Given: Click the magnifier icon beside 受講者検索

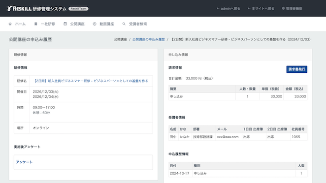Looking at the screenshot, I should coord(124,24).
